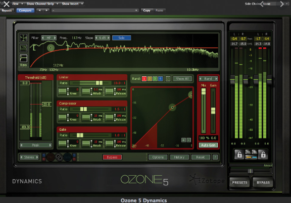Click the orange and blue lines icon between padlocks
Image resolution: width=291 pixels, height=203 pixels.
(x=251, y=157)
